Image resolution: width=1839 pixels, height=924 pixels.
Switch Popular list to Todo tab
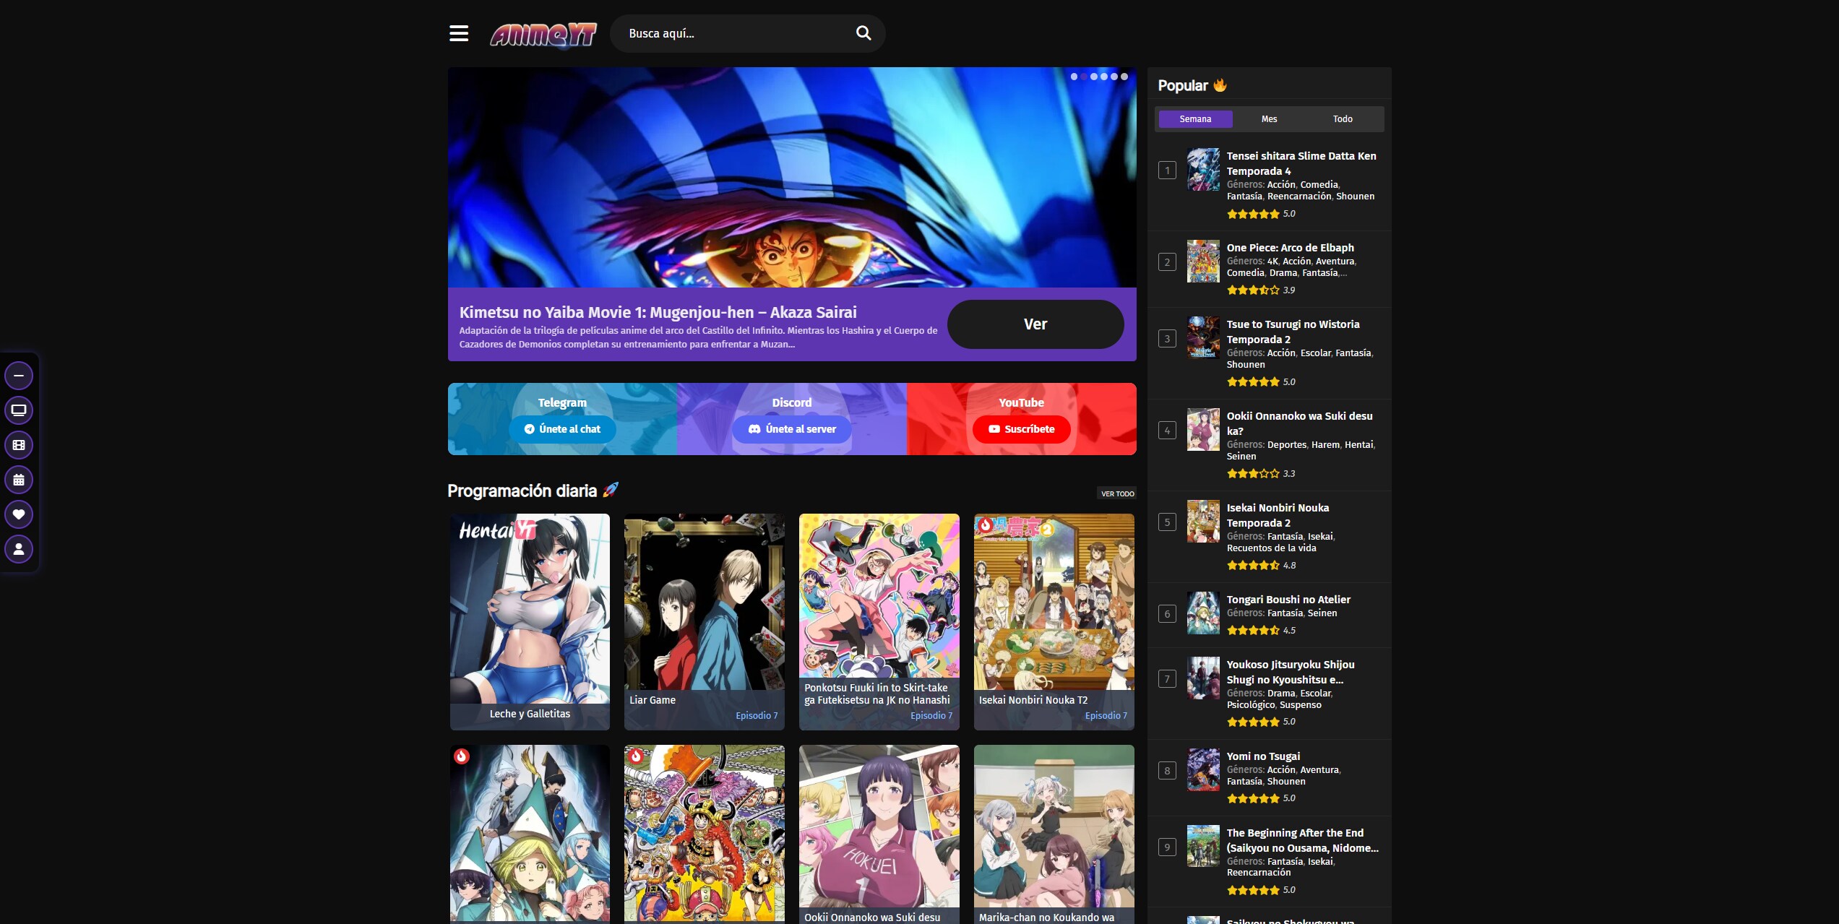(x=1343, y=119)
